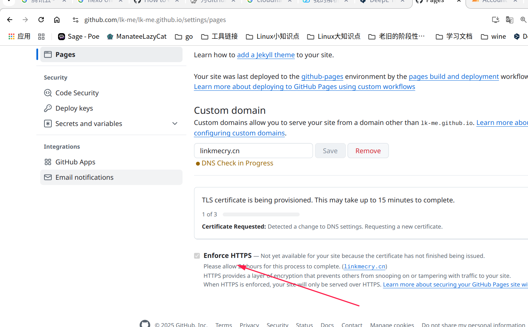This screenshot has height=327, width=528.
Task: Open the Linux小知识点 bookmark folder
Action: (273, 36)
